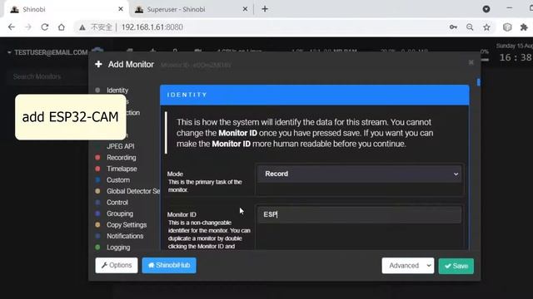Save the monitor with the Save button

pos(456,266)
